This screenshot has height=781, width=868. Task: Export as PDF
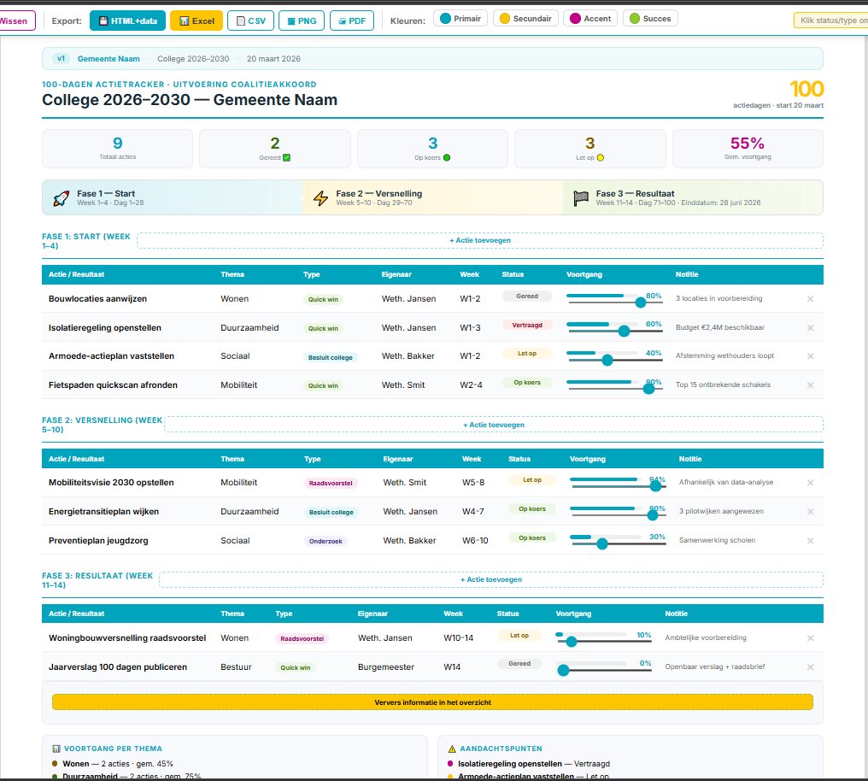351,20
